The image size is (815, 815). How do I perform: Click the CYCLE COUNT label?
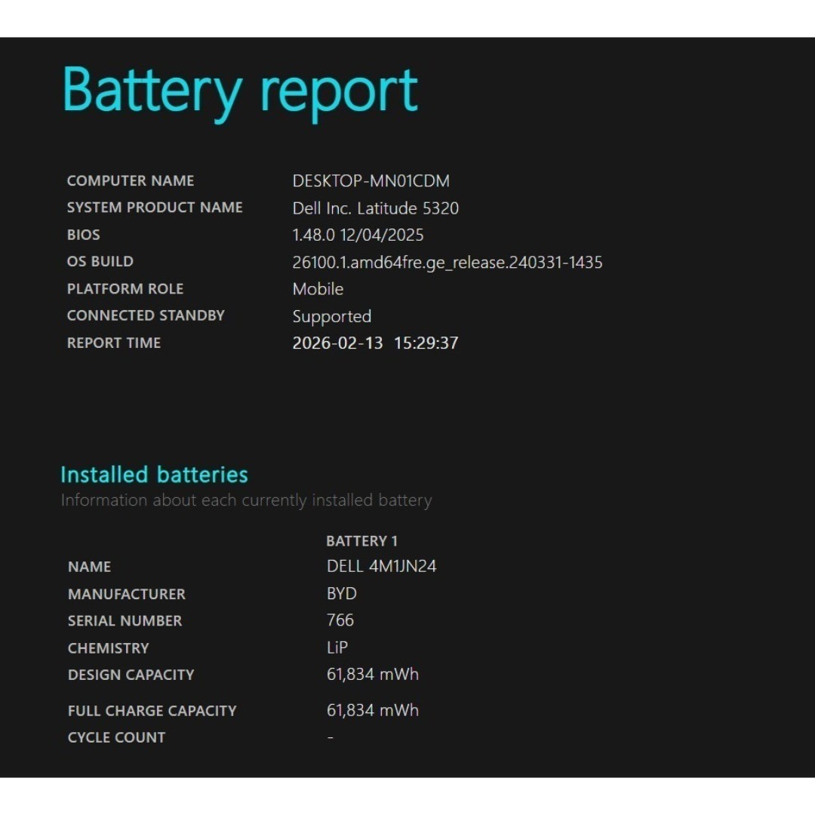coord(116,738)
